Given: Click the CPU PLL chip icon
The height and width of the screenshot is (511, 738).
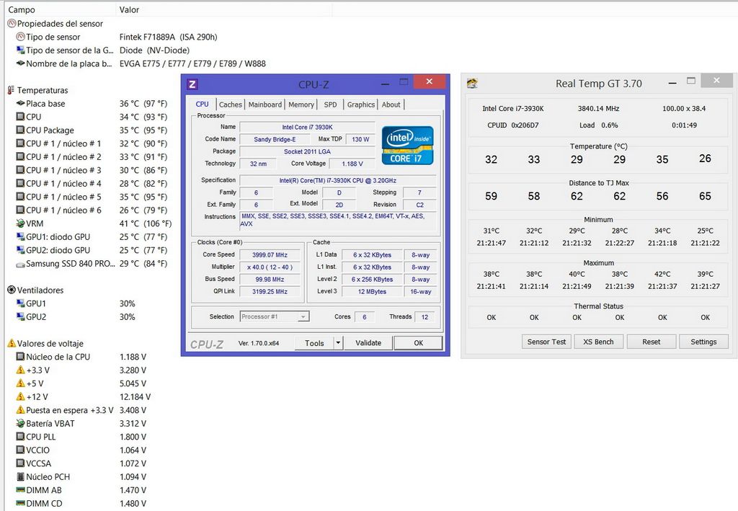Looking at the screenshot, I should [21, 437].
